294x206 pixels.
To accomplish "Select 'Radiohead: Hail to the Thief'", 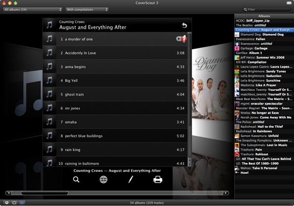I will [x=264, y=126].
